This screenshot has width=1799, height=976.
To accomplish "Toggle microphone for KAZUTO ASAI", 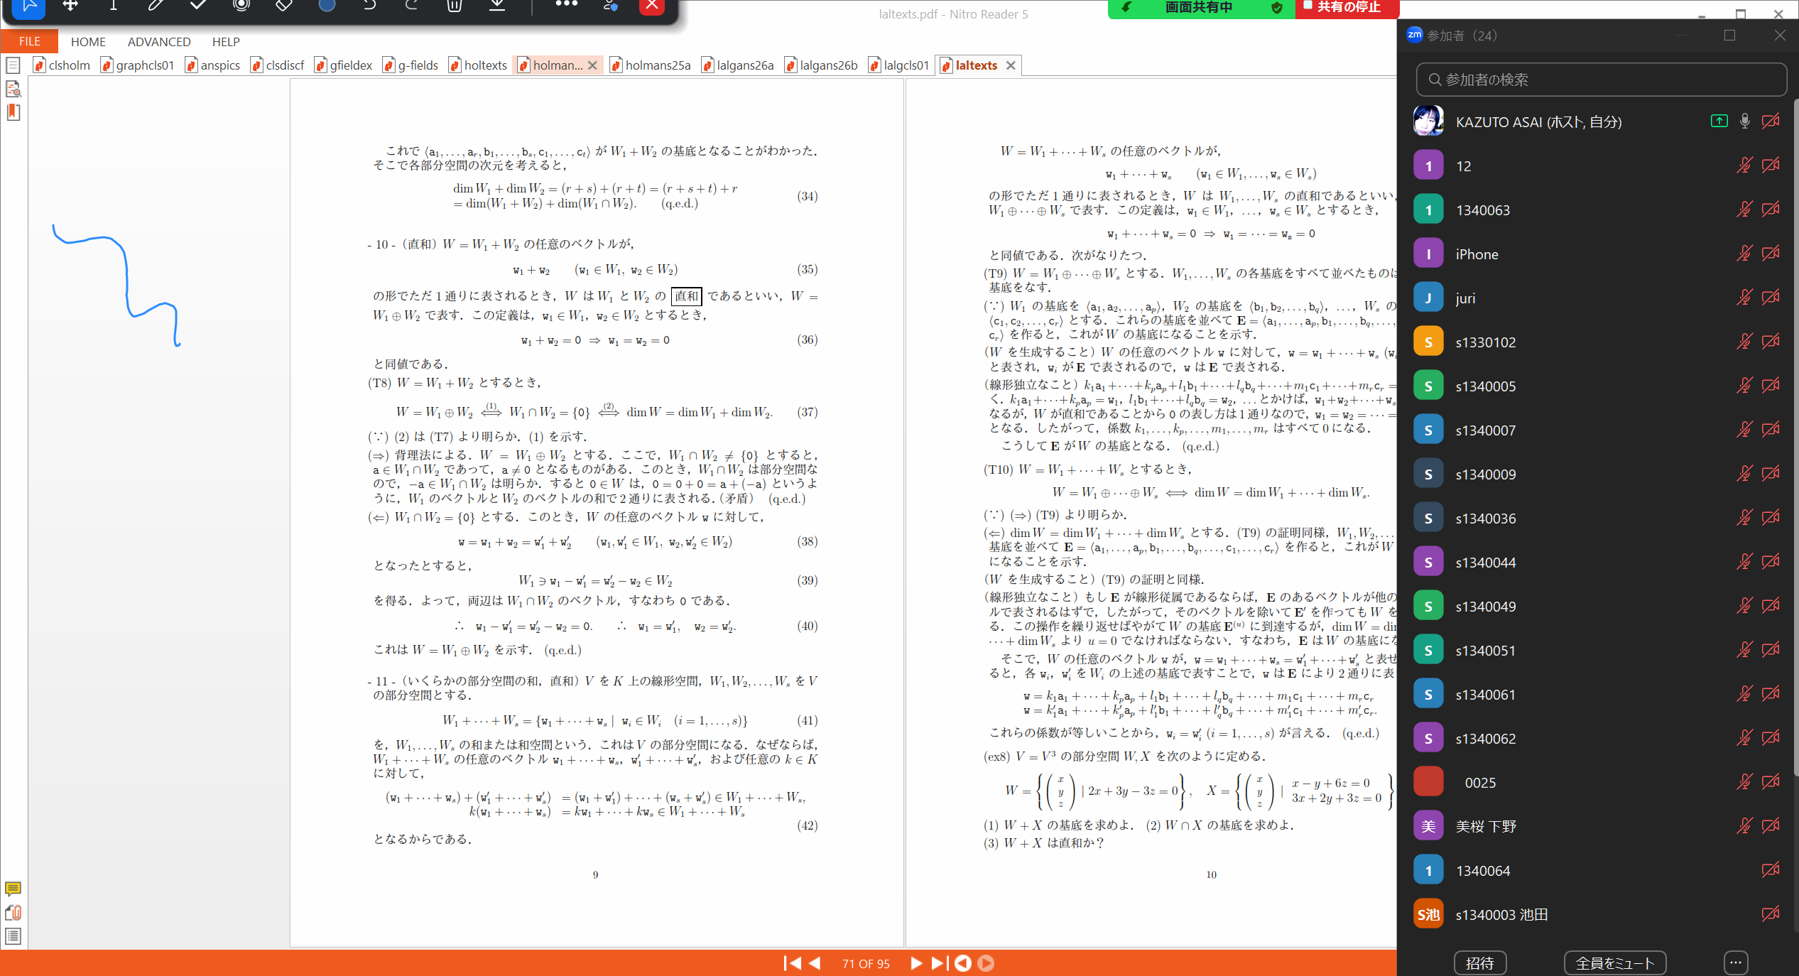I will (1745, 121).
